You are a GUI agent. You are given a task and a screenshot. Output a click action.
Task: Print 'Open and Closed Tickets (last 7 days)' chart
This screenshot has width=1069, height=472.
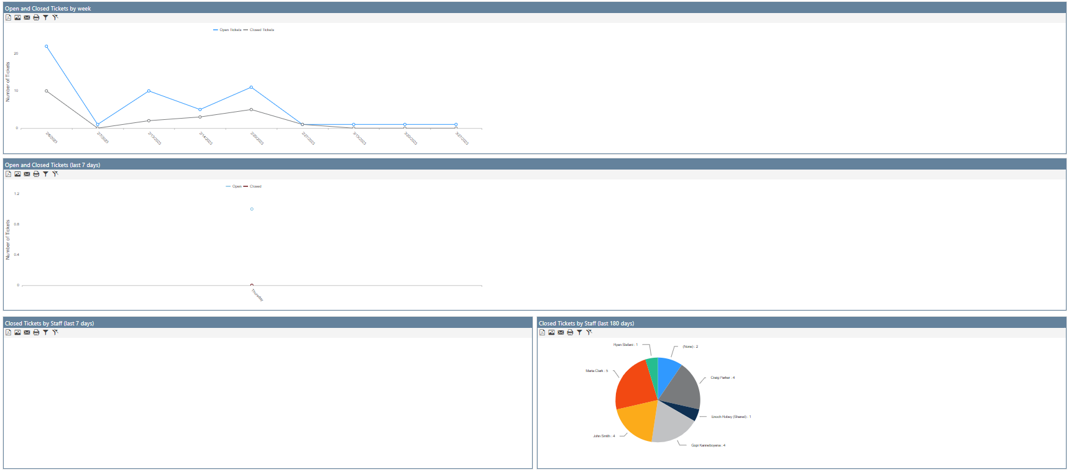[36, 174]
